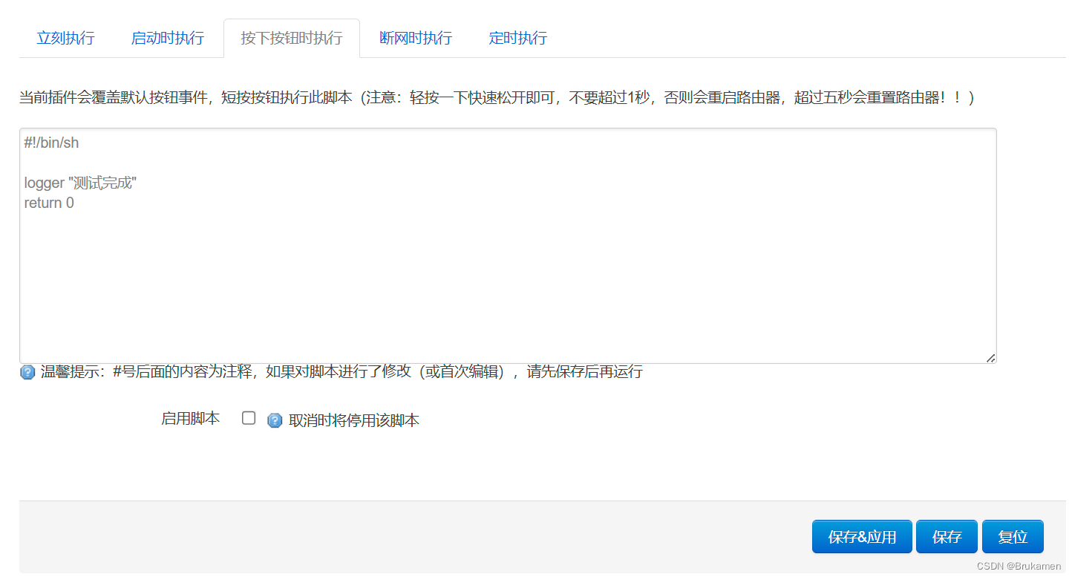Viewport: 1072px width, 577px height.
Task: Click the logger "测试完成" script line
Action: 79,182
